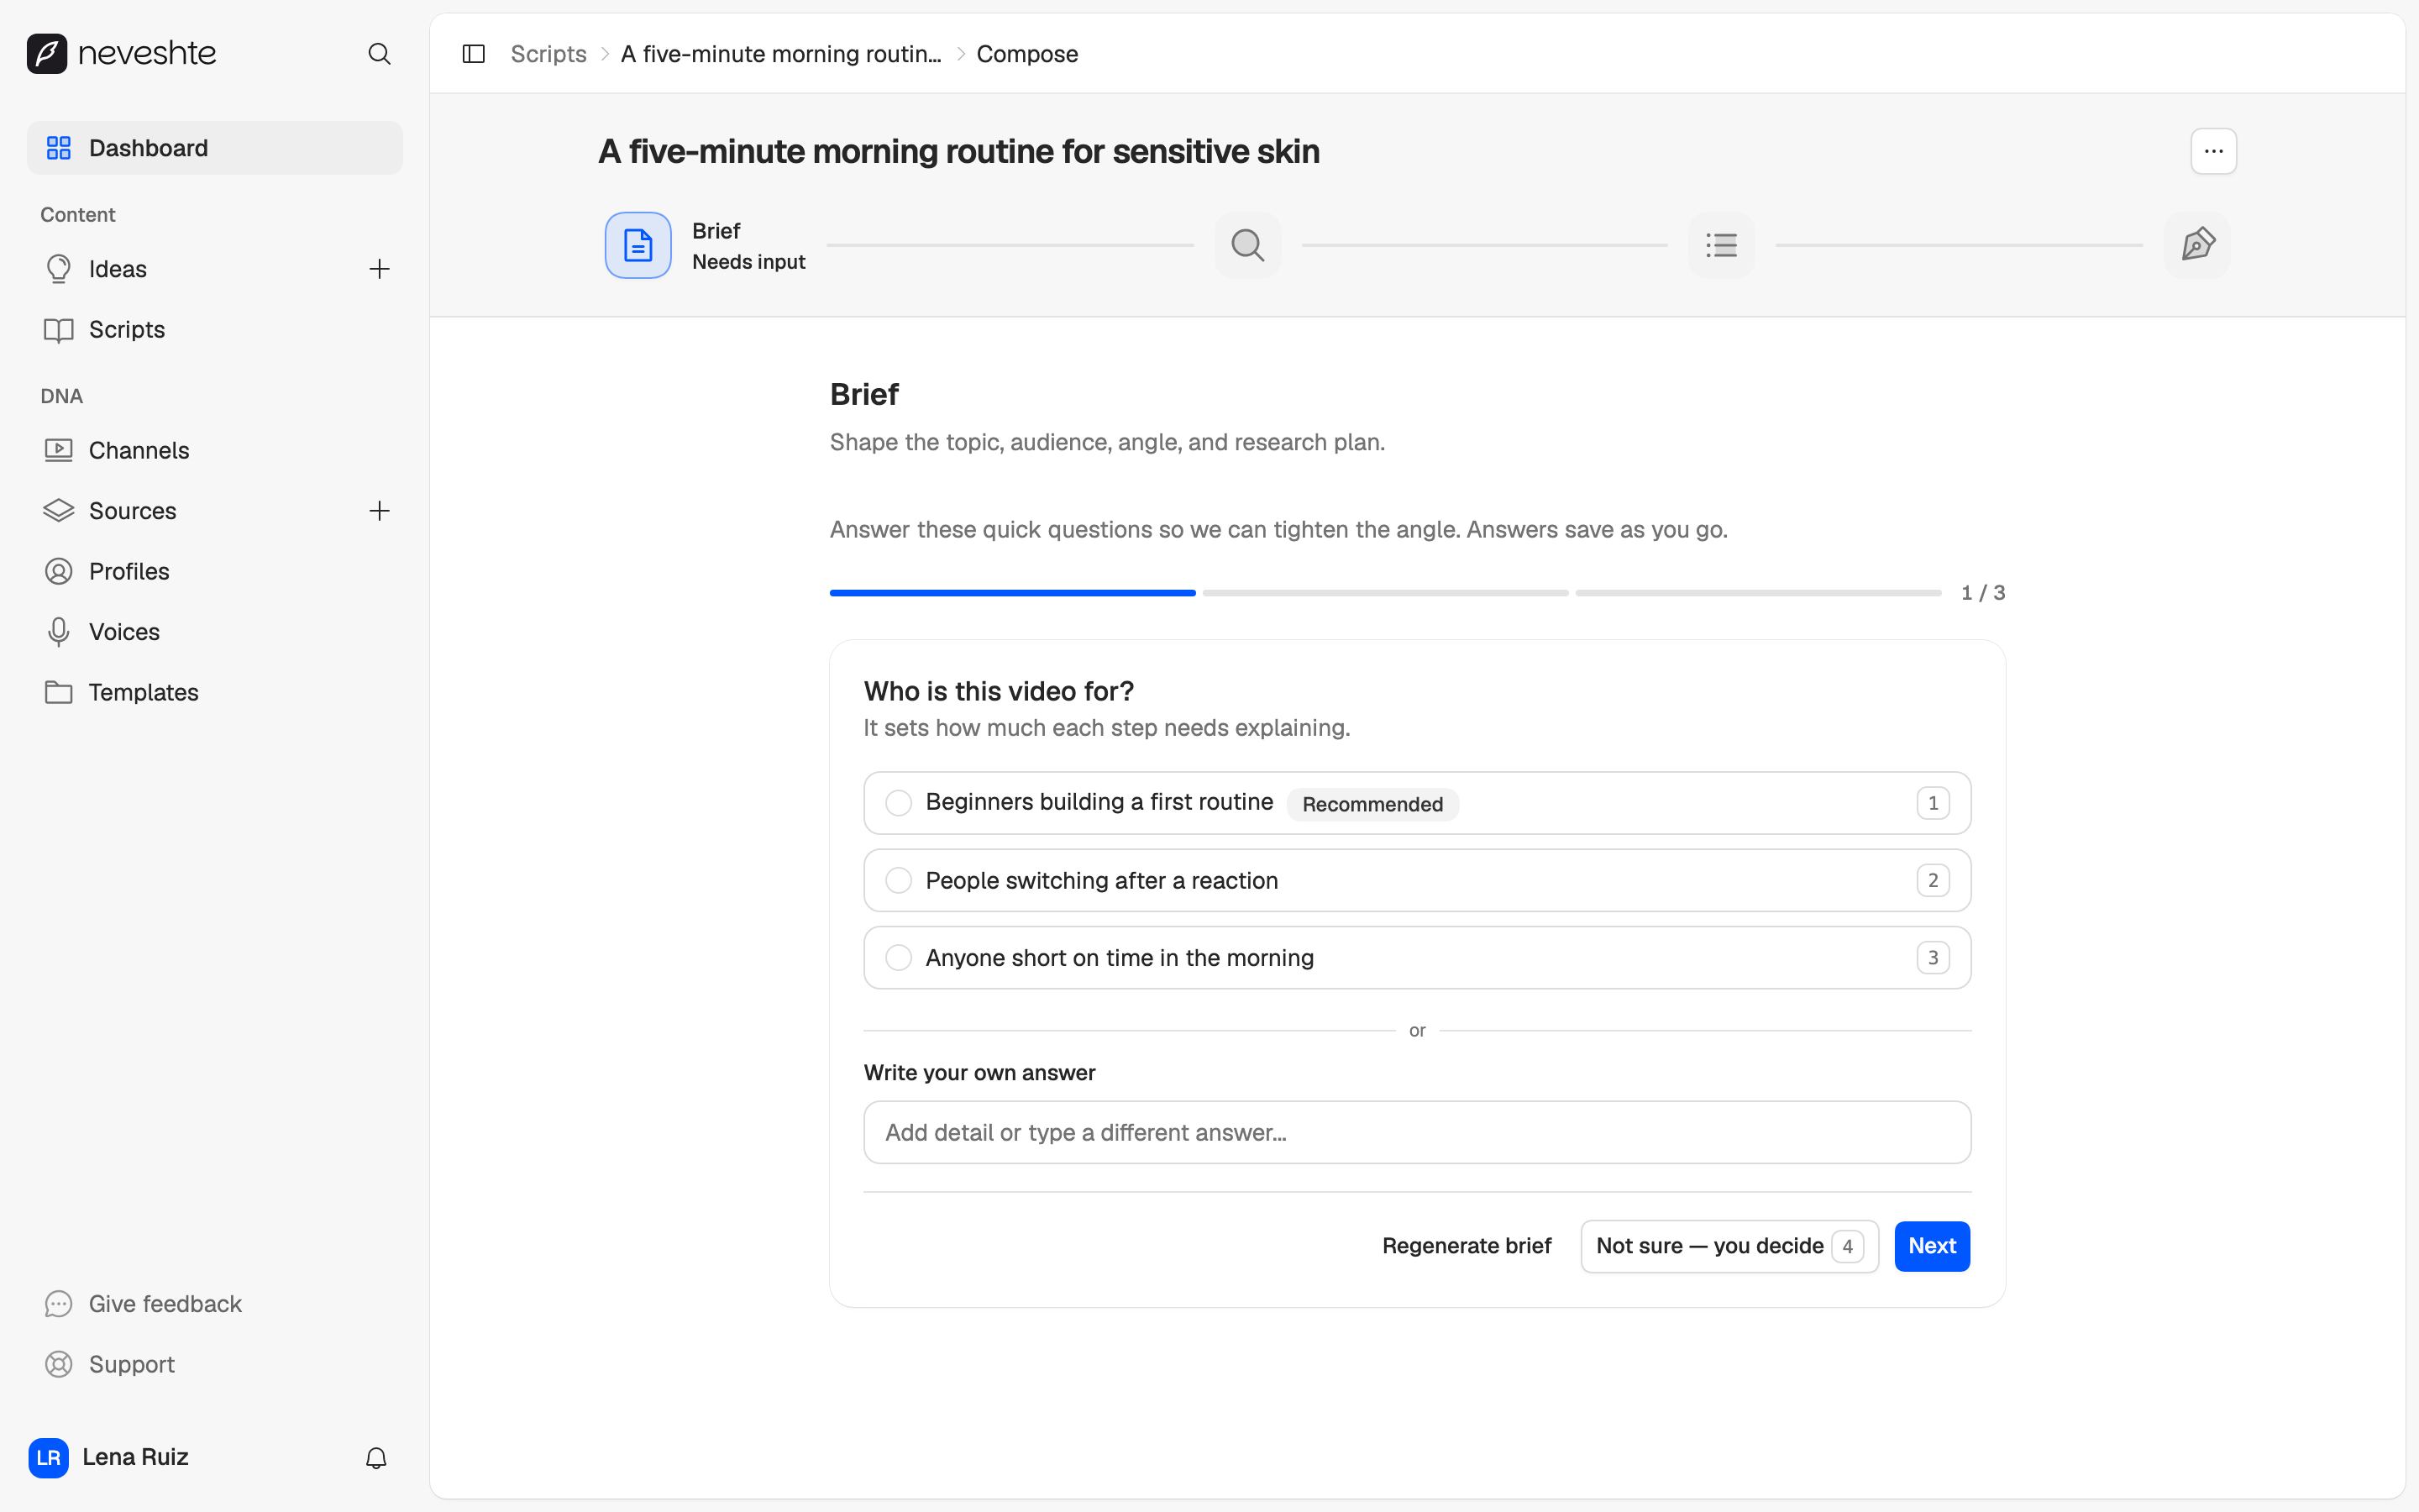
Task: Open Lena Ruiz account name
Action: tap(135, 1457)
